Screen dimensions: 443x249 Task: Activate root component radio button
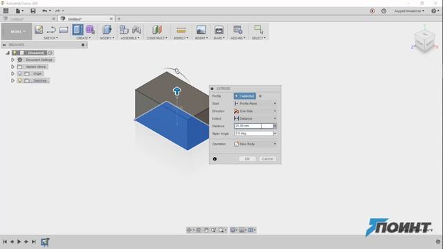tap(50, 53)
